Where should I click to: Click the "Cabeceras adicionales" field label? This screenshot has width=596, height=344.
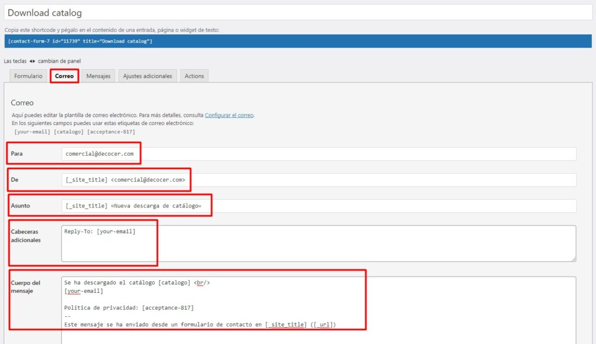tap(26, 235)
